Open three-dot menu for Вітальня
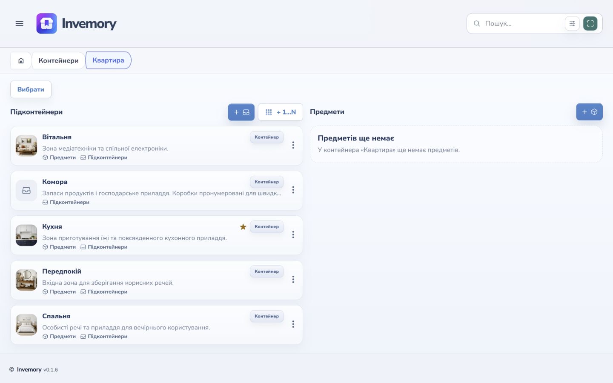Image resolution: width=613 pixels, height=383 pixels. pyautogui.click(x=293, y=145)
